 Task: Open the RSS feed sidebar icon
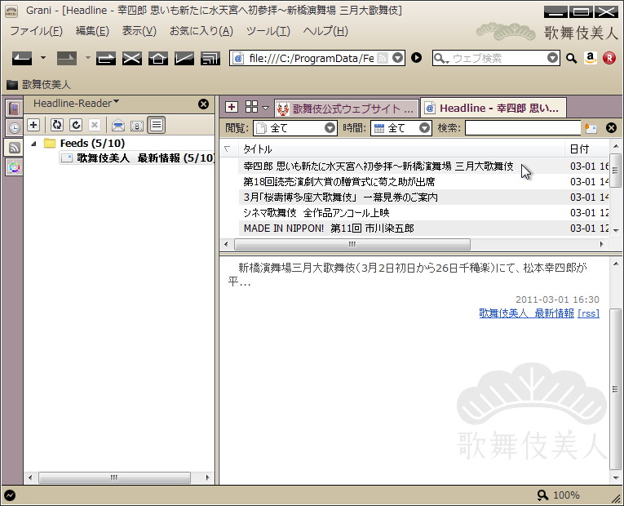(14, 148)
